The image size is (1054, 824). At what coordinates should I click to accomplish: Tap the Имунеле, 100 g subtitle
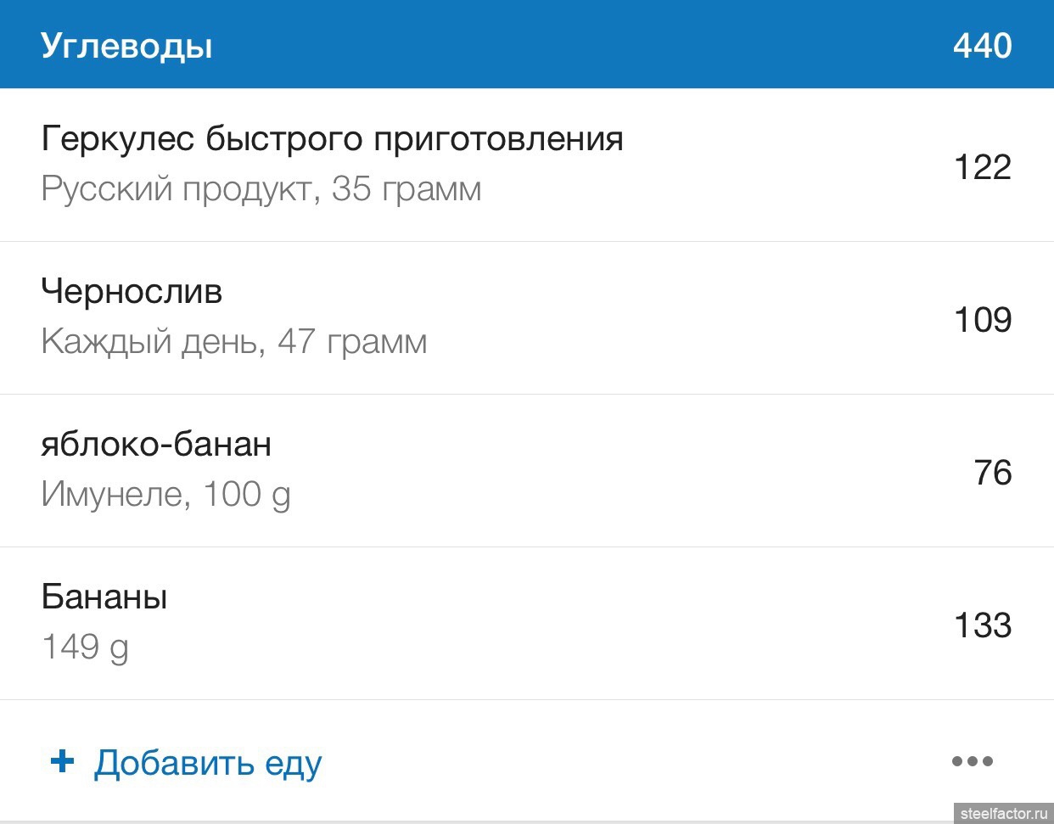[165, 495]
